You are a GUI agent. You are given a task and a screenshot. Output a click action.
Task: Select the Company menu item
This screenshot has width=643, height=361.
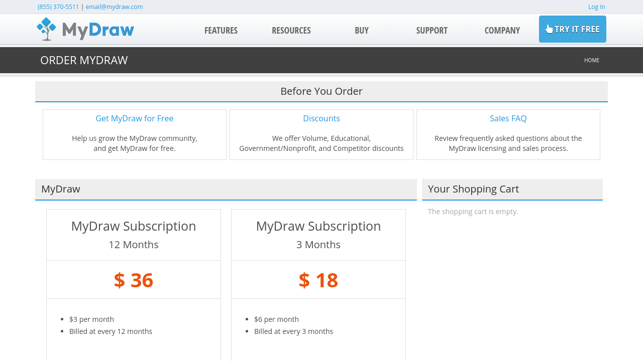click(x=502, y=30)
